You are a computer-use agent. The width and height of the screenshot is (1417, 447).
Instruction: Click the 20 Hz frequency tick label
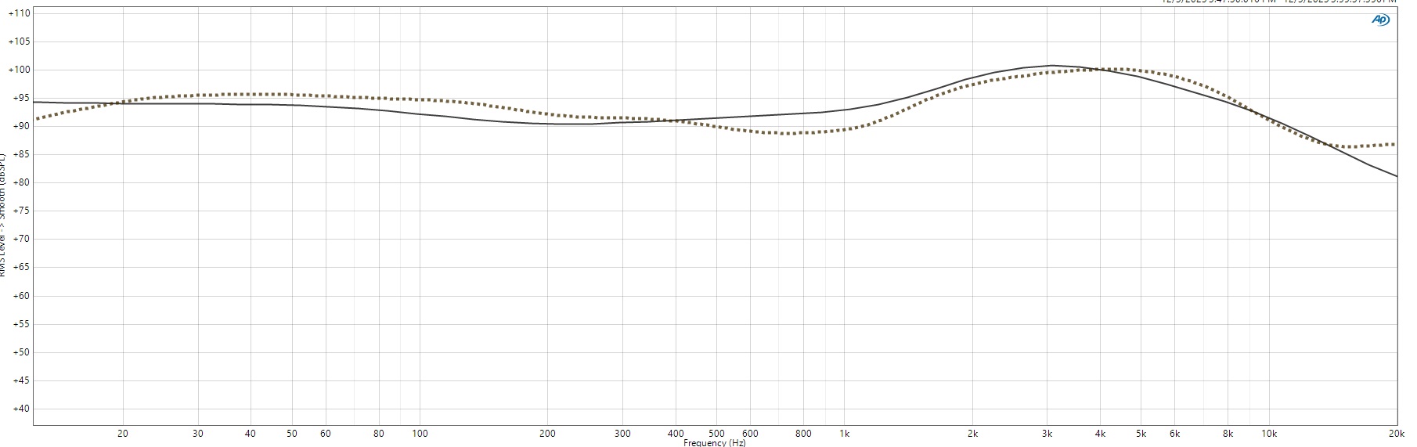pos(123,433)
